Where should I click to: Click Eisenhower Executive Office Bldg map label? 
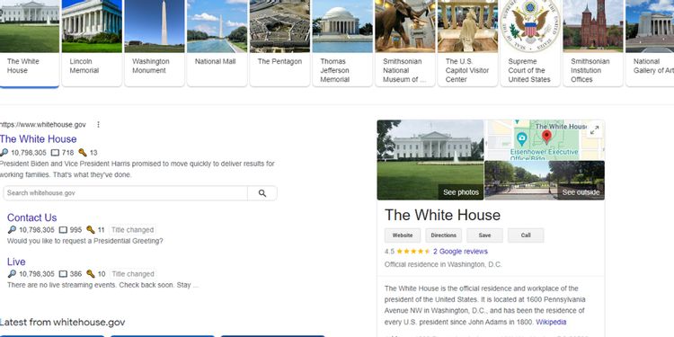coord(545,155)
